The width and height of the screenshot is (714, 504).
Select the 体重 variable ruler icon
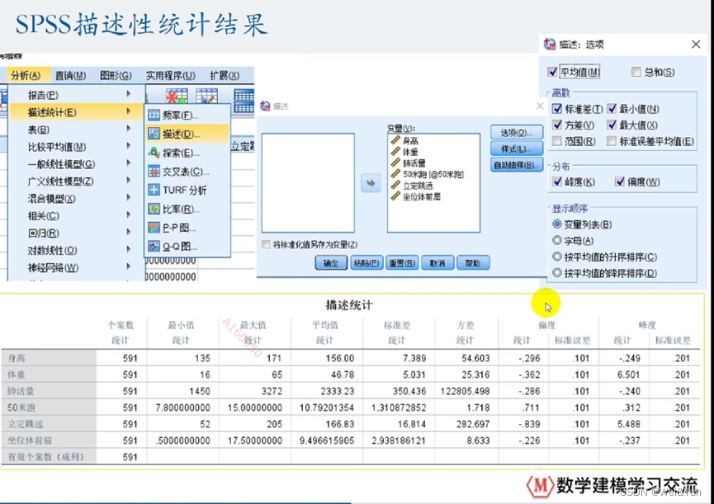pos(395,151)
